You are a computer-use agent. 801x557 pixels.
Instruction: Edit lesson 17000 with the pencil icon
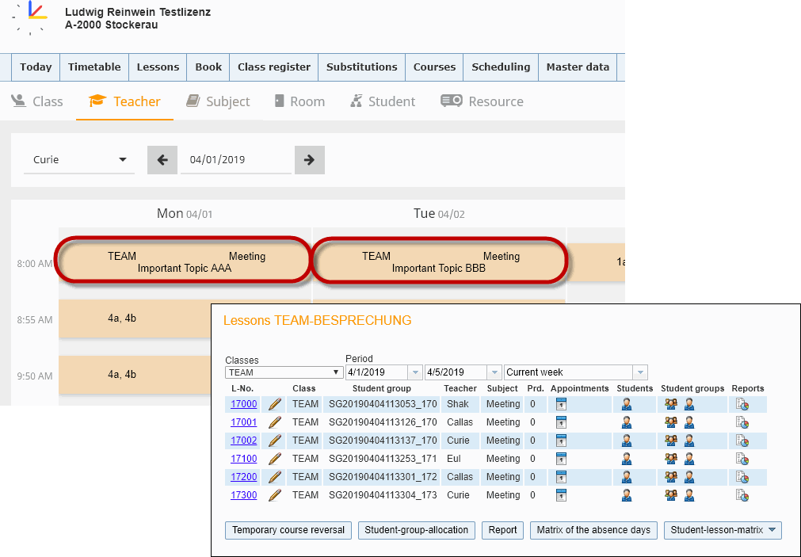tap(275, 404)
